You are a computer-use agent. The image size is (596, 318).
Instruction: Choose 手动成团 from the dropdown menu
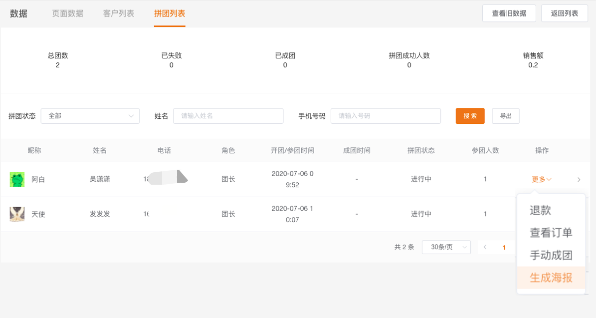coord(551,256)
